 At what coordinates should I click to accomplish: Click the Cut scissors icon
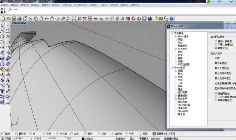(x=30, y=19)
